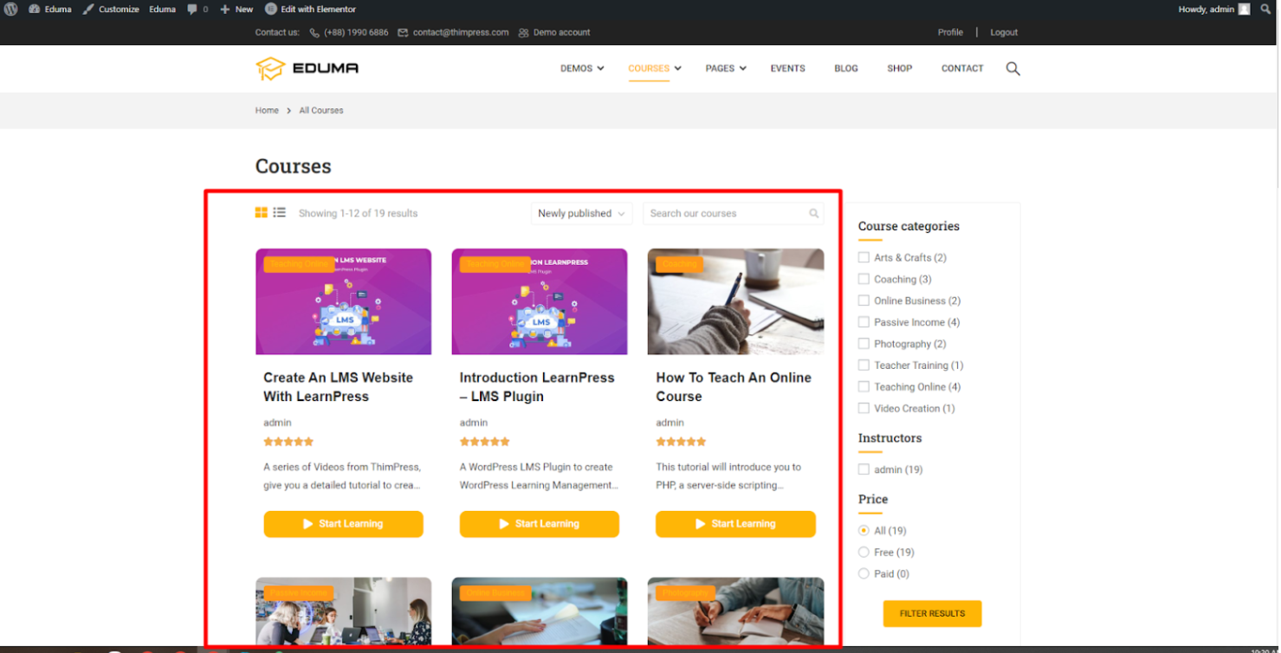
Task: Check the Teaching Online category
Action: point(864,387)
